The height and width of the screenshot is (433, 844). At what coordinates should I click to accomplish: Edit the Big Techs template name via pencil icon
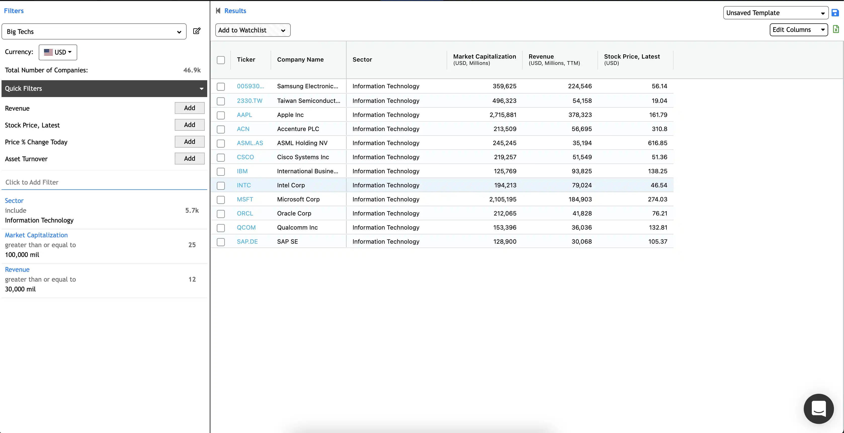click(x=197, y=31)
